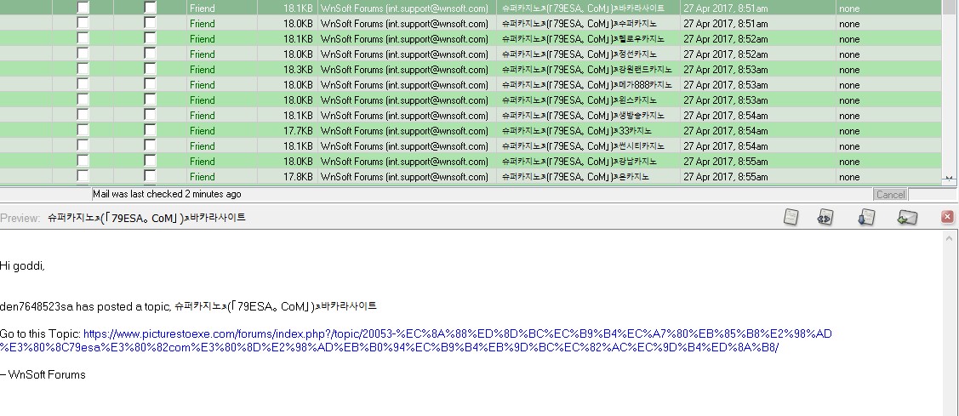
Task: Check the first checkbox of the 17.7KB email
Action: (x=83, y=130)
